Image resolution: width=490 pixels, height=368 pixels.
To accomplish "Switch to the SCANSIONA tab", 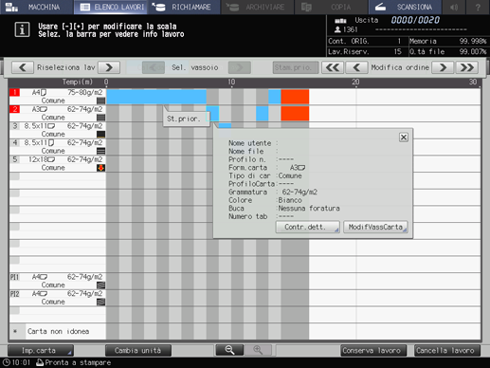I will coord(405,7).
